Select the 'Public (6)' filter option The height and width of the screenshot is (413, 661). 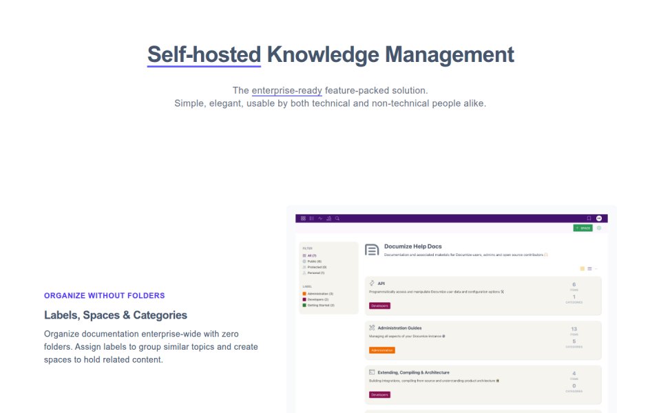tap(312, 262)
